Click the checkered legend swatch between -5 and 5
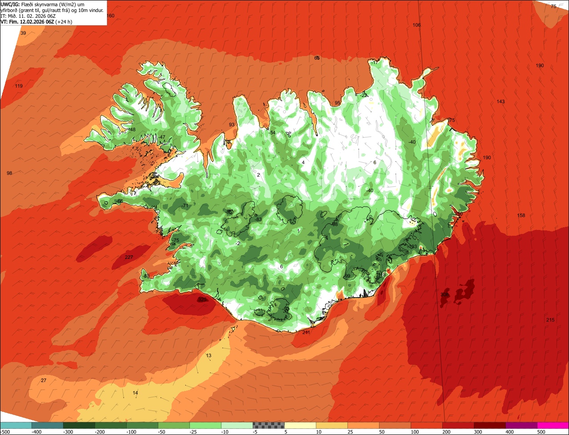 [x=268, y=425]
